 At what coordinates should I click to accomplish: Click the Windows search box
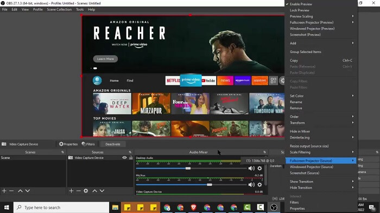[x=61, y=208]
